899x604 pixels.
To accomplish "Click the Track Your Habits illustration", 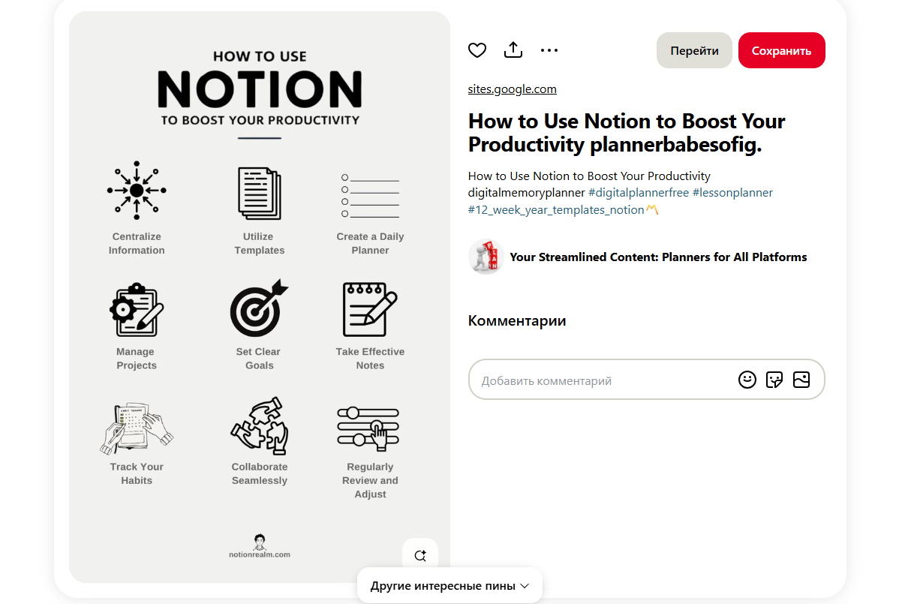I will tap(137, 428).
